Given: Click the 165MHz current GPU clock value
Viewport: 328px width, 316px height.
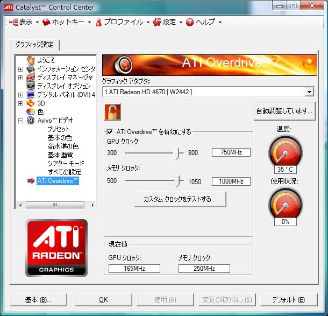Looking at the screenshot, I should pyautogui.click(x=134, y=269).
